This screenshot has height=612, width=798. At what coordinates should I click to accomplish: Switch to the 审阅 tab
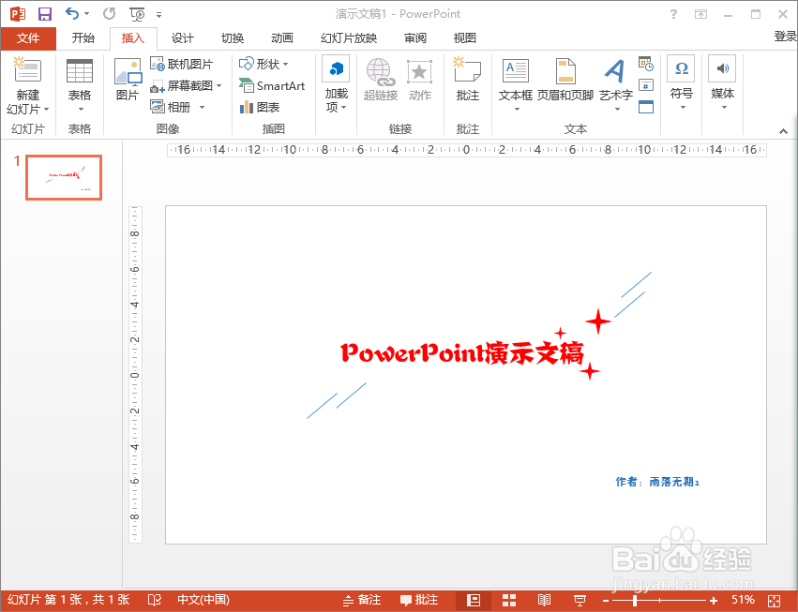tap(415, 38)
